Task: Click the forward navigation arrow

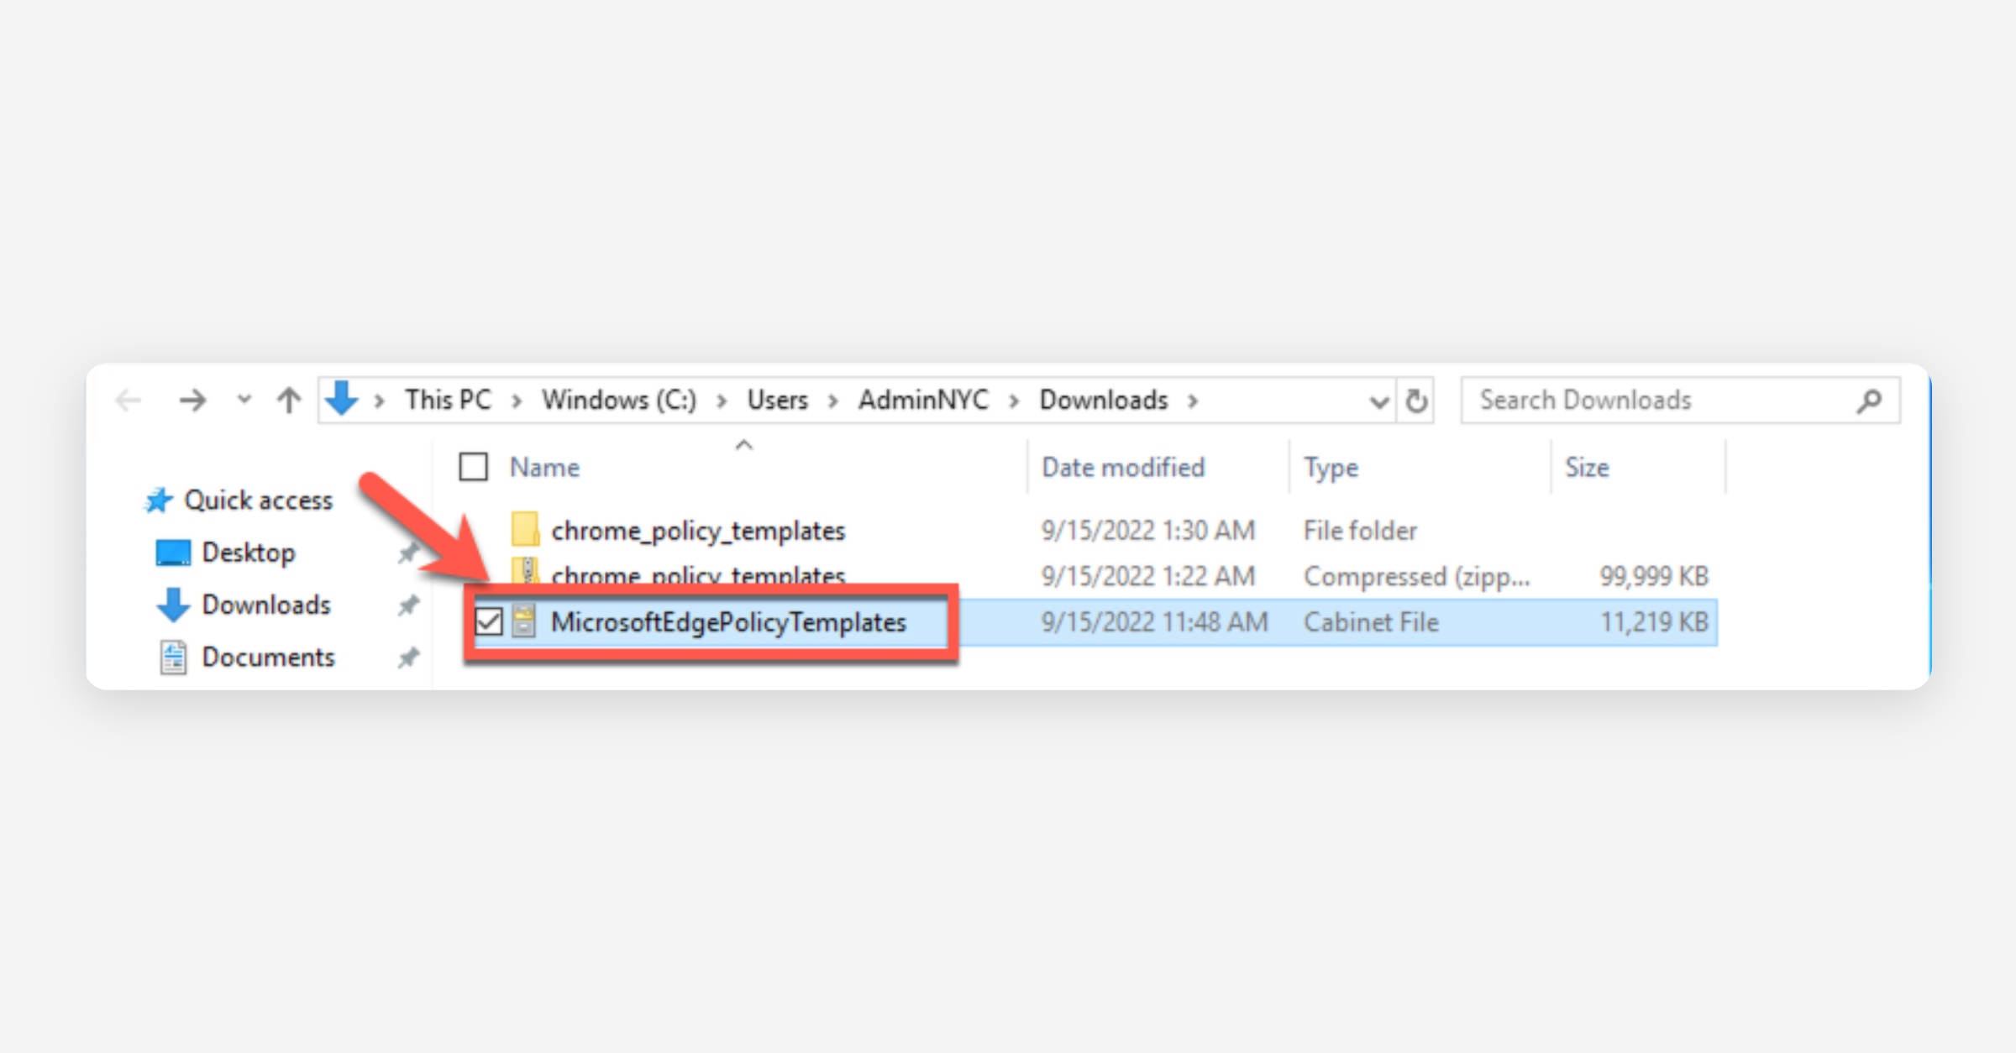Action: click(x=192, y=401)
